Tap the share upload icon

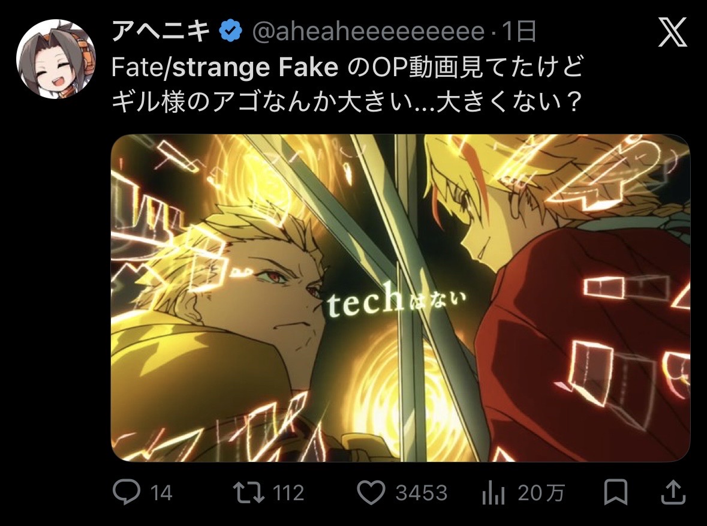(x=673, y=492)
